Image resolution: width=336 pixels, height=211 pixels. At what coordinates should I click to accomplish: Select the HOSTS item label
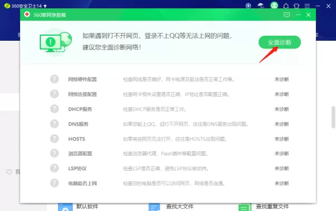(x=77, y=139)
